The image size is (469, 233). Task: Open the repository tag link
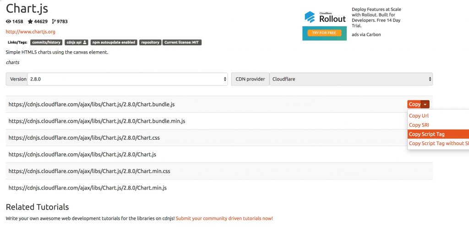point(150,42)
